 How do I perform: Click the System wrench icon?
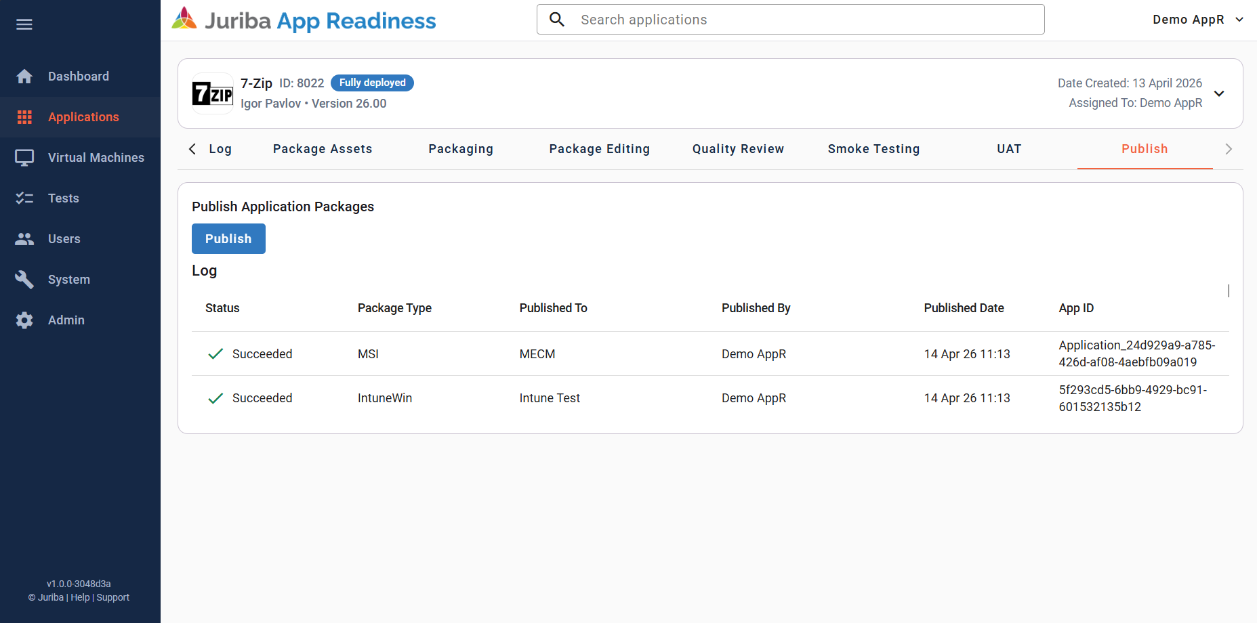(24, 280)
